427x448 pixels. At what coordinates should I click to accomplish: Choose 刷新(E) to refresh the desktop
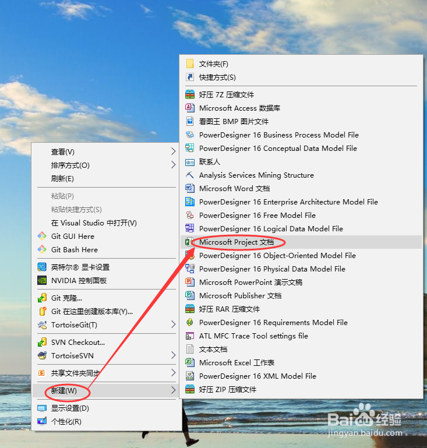click(x=106, y=179)
